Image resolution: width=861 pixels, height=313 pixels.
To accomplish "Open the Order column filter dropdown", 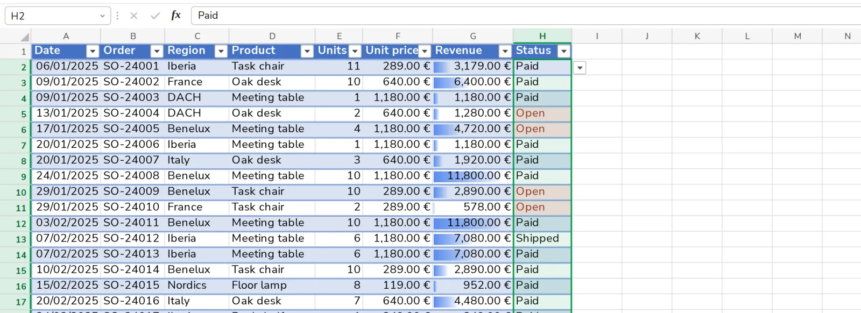I will (x=157, y=51).
